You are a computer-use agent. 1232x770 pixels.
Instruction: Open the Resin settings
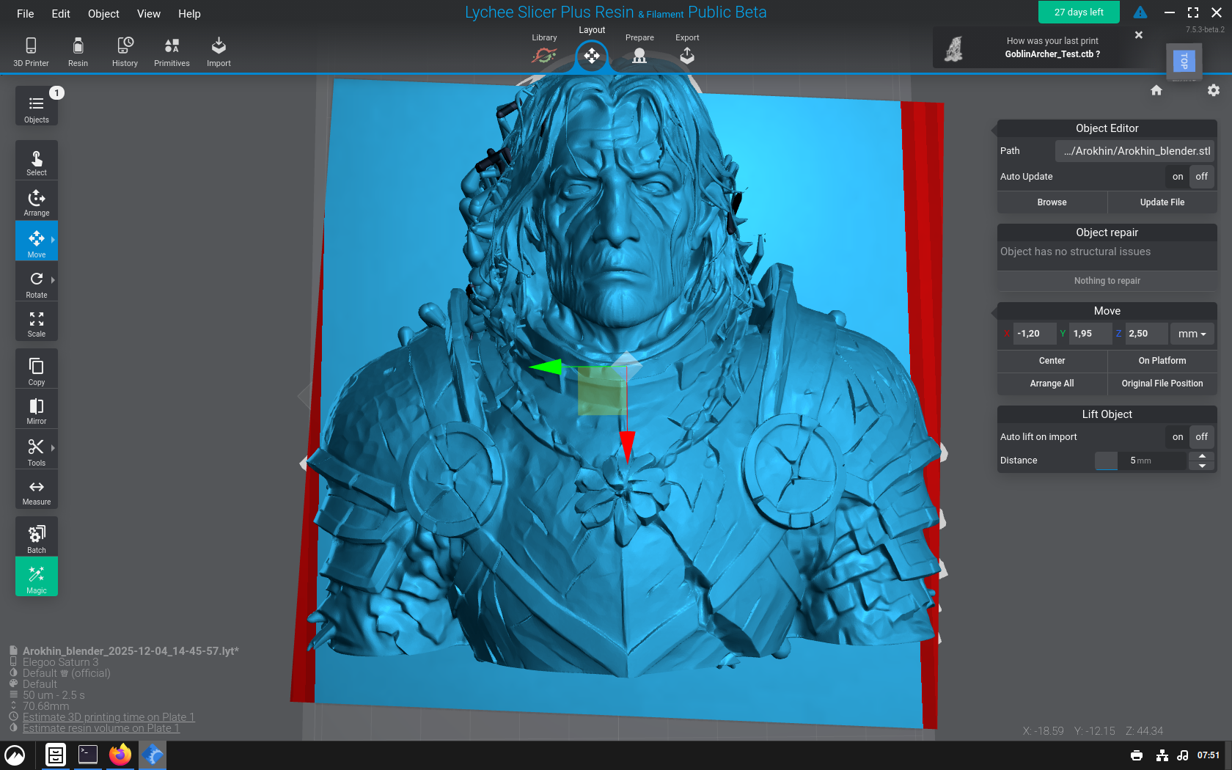pyautogui.click(x=78, y=52)
